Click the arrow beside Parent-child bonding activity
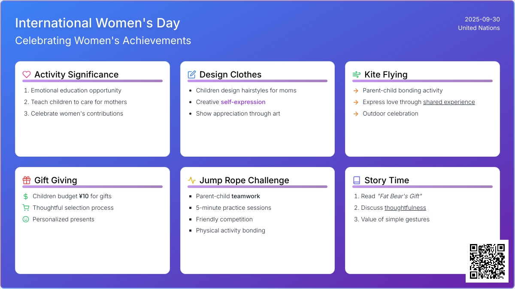Viewport: 515px width, 289px height. (x=356, y=90)
